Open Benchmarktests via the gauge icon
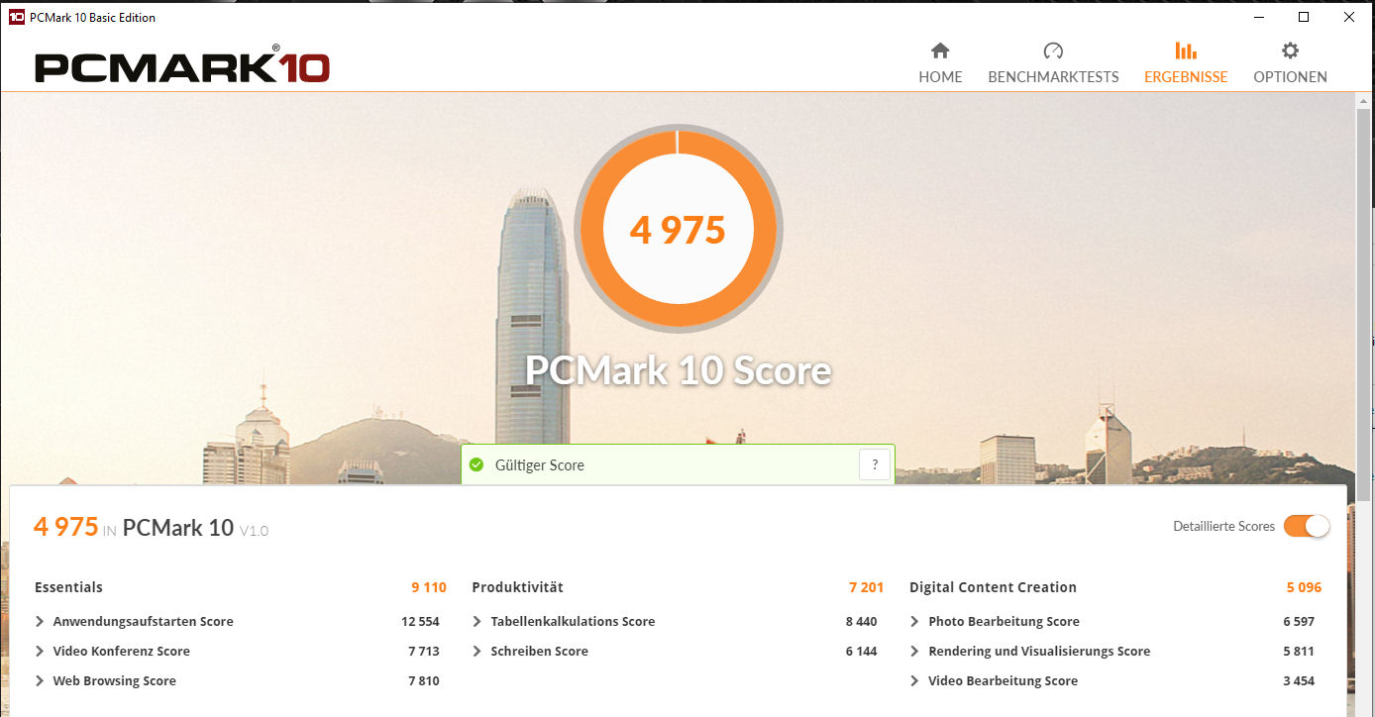Image resolution: width=1375 pixels, height=717 pixels. (x=1053, y=51)
